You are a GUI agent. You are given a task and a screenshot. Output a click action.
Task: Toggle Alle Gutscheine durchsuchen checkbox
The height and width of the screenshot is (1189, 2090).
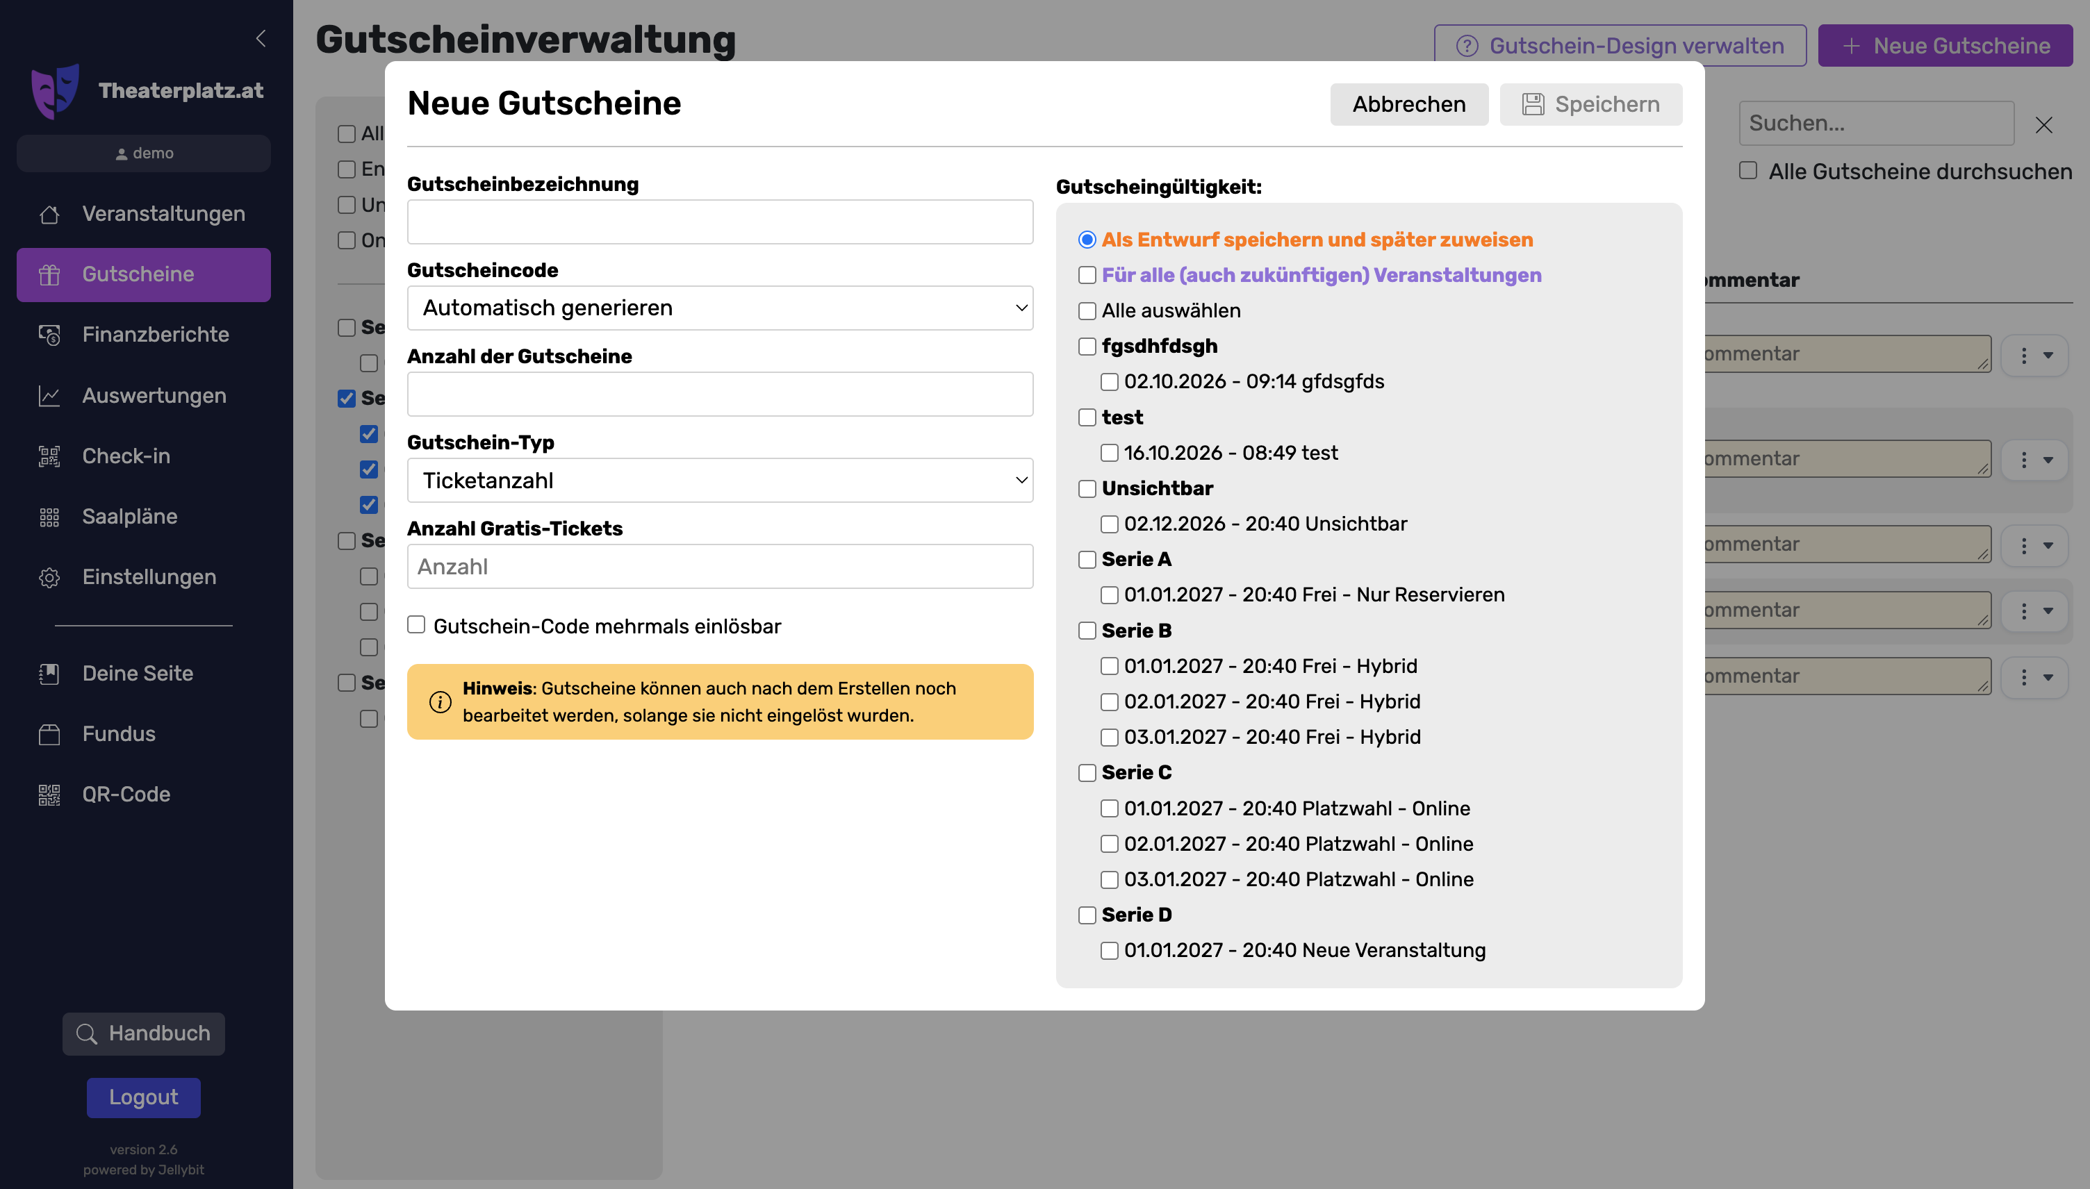pos(1747,171)
